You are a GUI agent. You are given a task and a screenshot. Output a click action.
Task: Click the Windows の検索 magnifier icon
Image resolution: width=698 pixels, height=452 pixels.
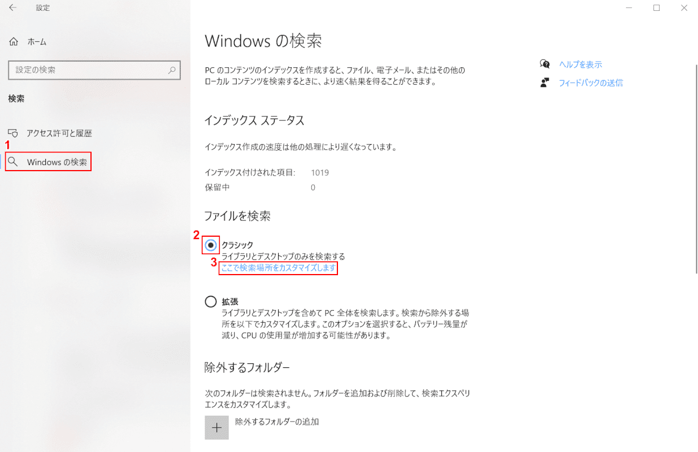[14, 162]
